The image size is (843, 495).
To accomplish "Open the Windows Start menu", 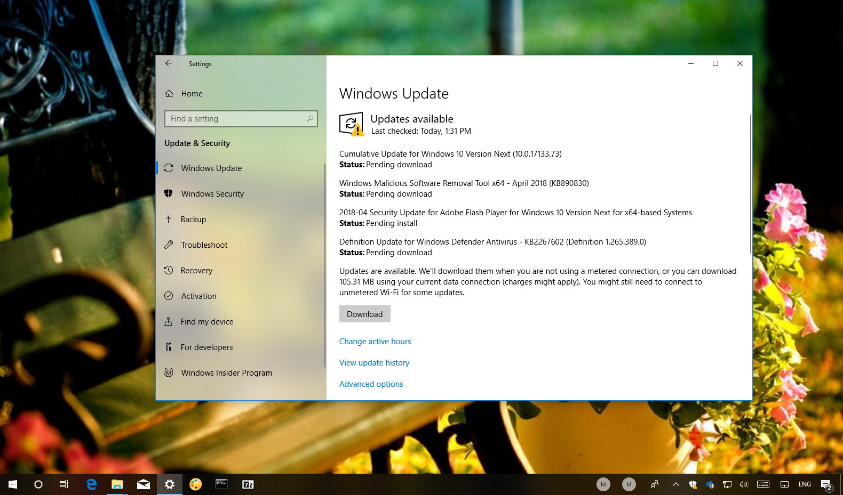I will (x=13, y=484).
